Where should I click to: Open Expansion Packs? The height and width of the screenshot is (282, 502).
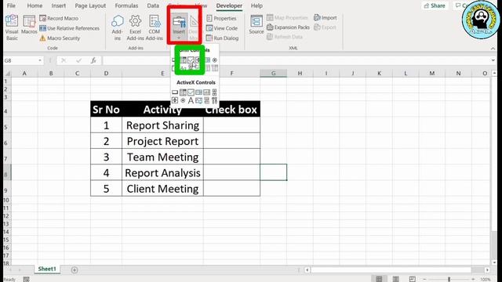pos(288,27)
